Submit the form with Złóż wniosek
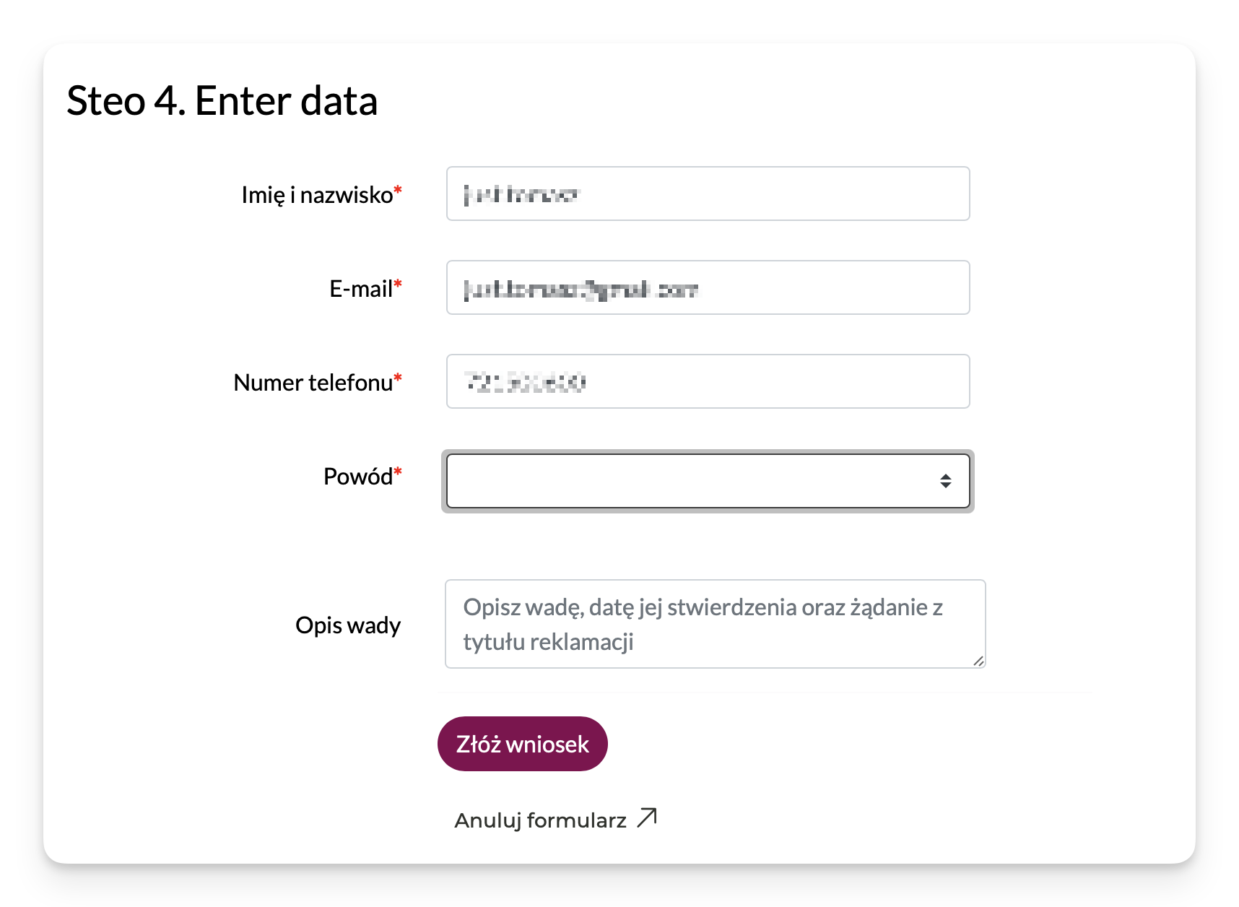Image resolution: width=1239 pixels, height=907 pixels. pyautogui.click(x=522, y=744)
